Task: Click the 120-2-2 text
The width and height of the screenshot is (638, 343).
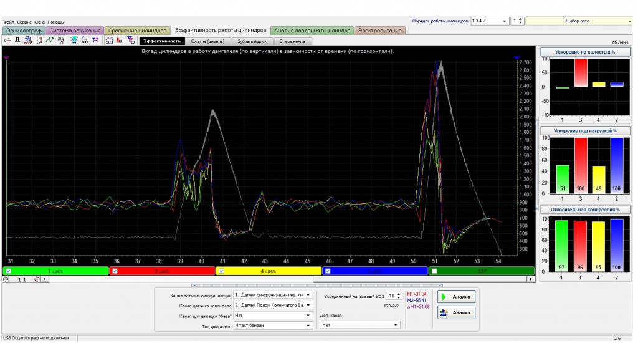Action: [391, 306]
